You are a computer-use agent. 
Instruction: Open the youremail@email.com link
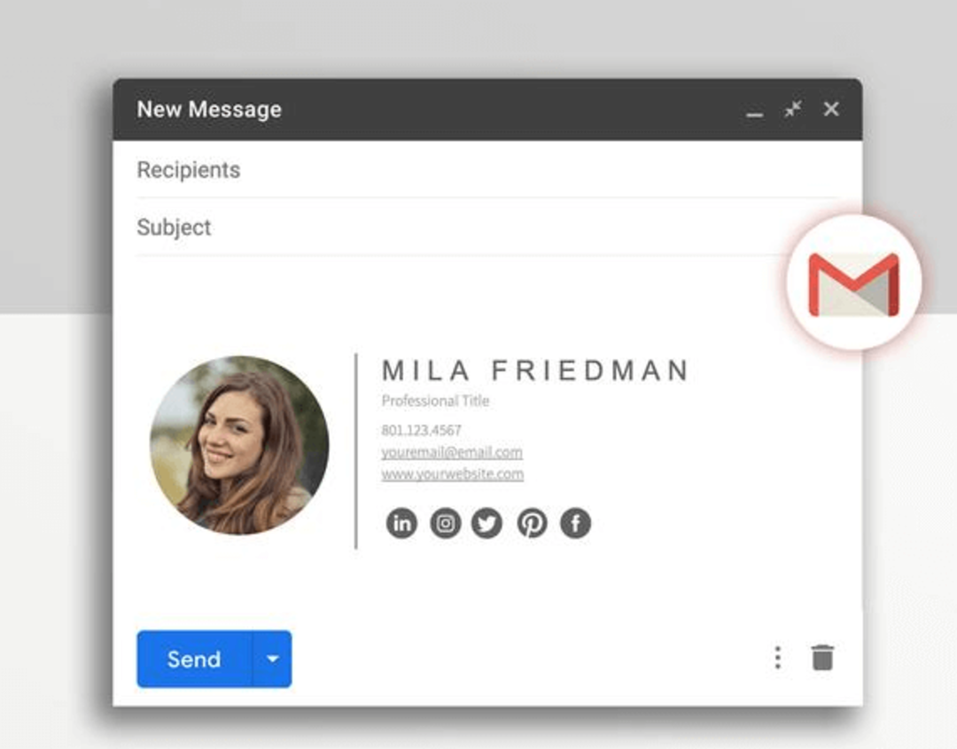(452, 452)
